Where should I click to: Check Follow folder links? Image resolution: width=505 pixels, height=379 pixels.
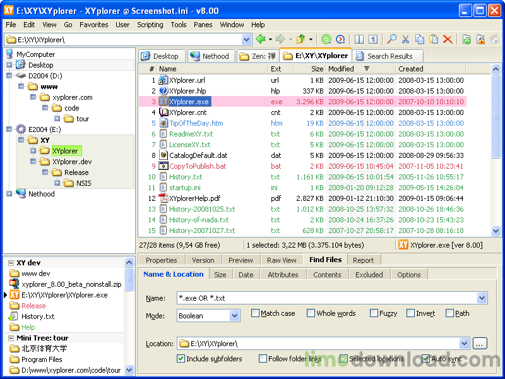(x=263, y=358)
